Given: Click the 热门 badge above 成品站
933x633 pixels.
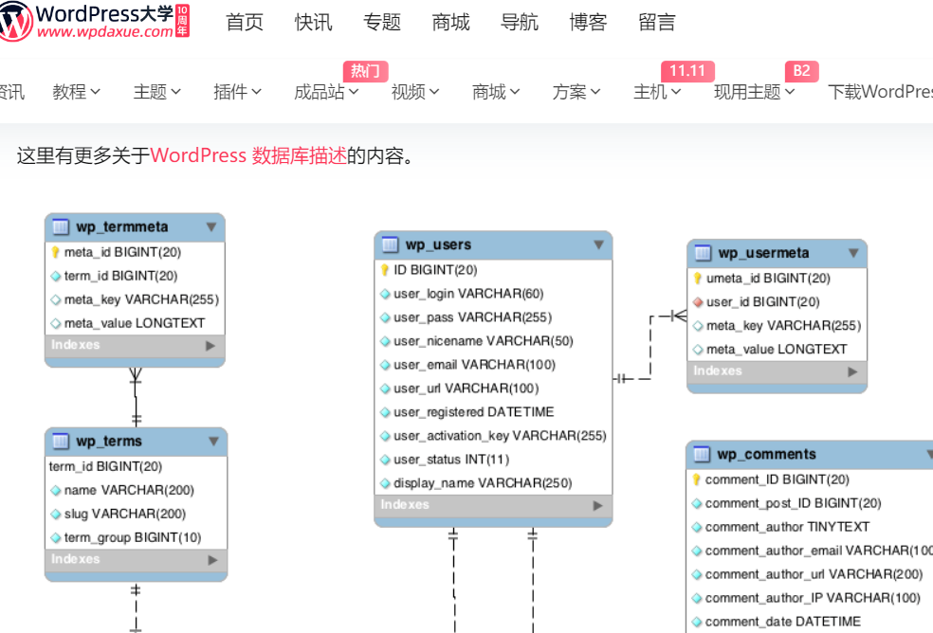Looking at the screenshot, I should coord(365,71).
